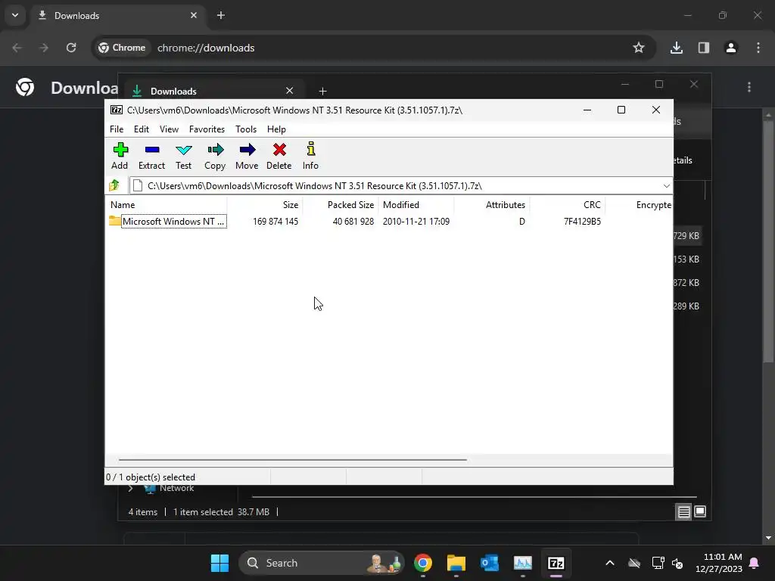Go up one folder level in 7-Zip

(x=114, y=186)
